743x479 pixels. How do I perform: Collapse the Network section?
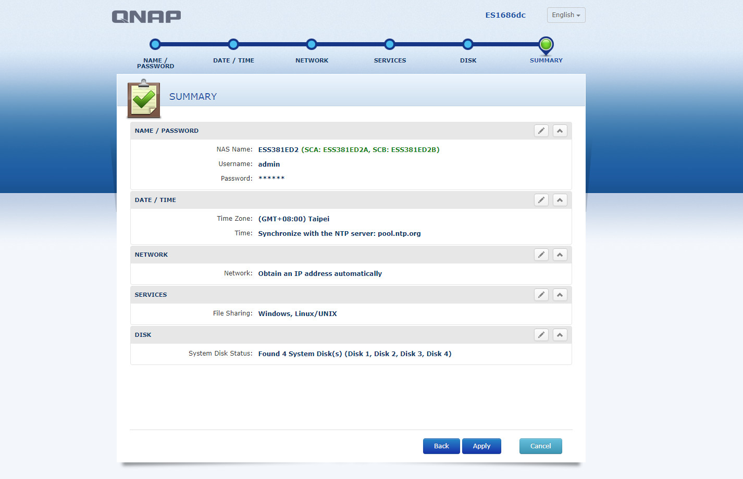click(x=560, y=255)
